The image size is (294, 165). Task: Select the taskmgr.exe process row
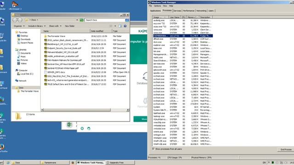[x=182, y=116]
